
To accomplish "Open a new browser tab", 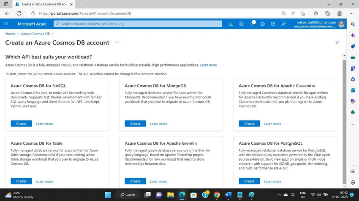I will coord(80,4).
